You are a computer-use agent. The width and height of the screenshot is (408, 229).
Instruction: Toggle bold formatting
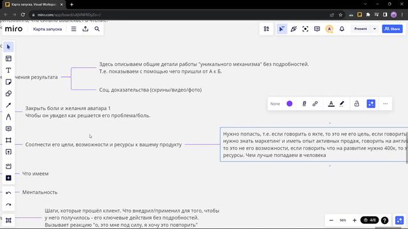tap(304, 104)
